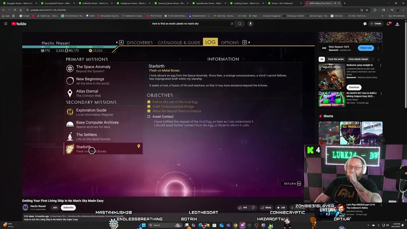This screenshot has width=407, height=229.
Task: Open the All Bookmarks folder
Action: click(x=397, y=16)
